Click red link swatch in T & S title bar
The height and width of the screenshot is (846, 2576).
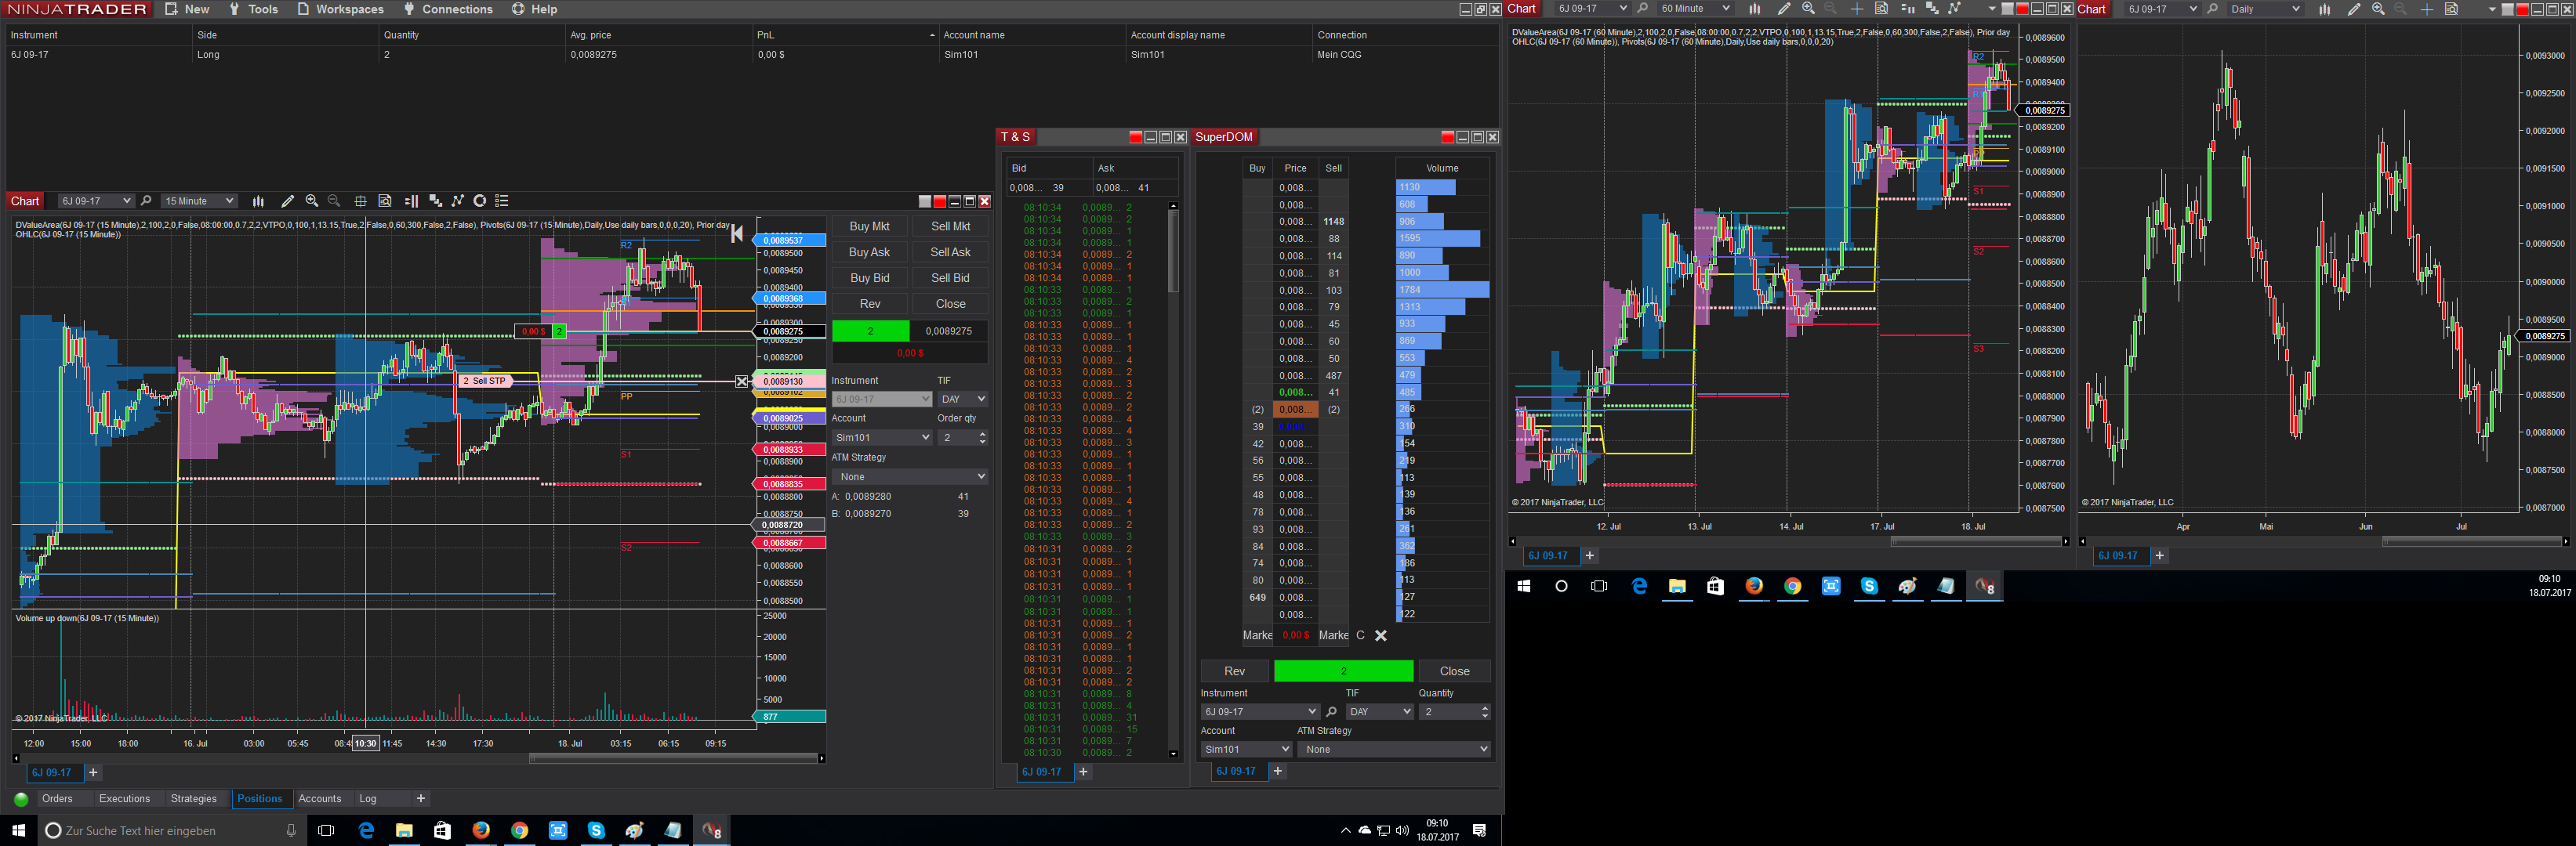(1135, 137)
